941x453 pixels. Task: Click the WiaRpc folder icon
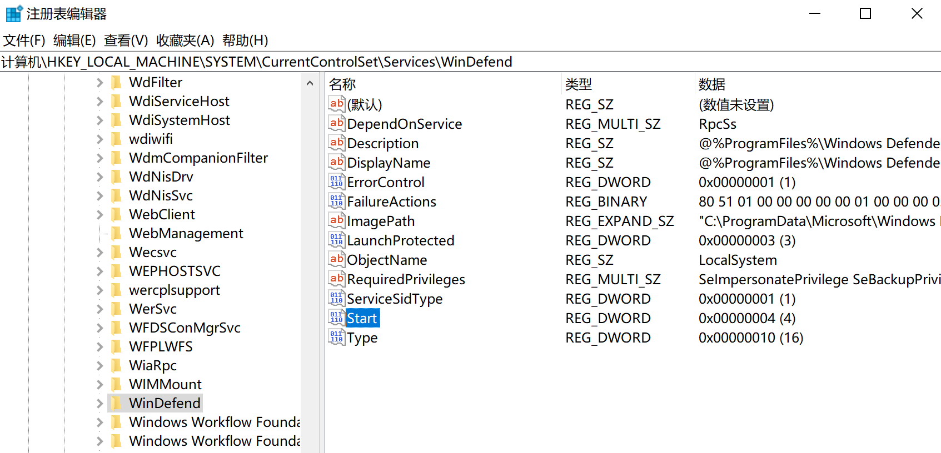[x=117, y=365]
